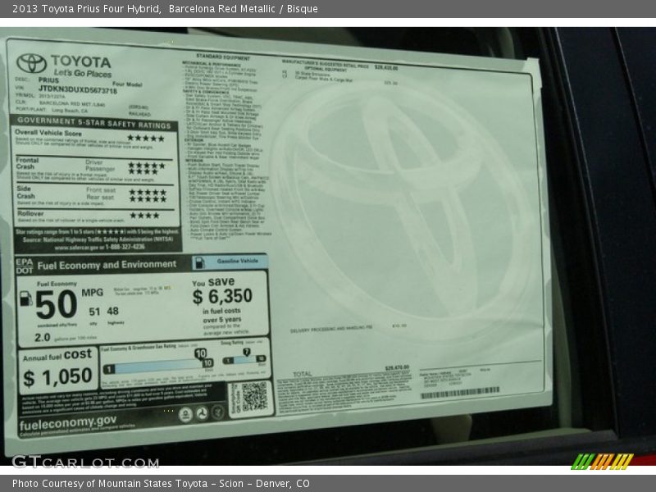Click the 'Overall Vehicle Score' label

coord(48,133)
